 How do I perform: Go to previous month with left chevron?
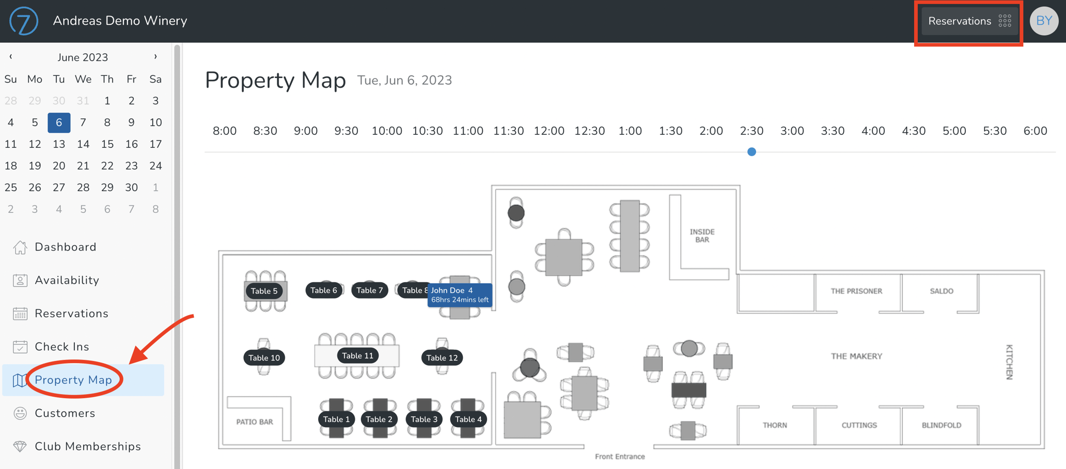10,57
